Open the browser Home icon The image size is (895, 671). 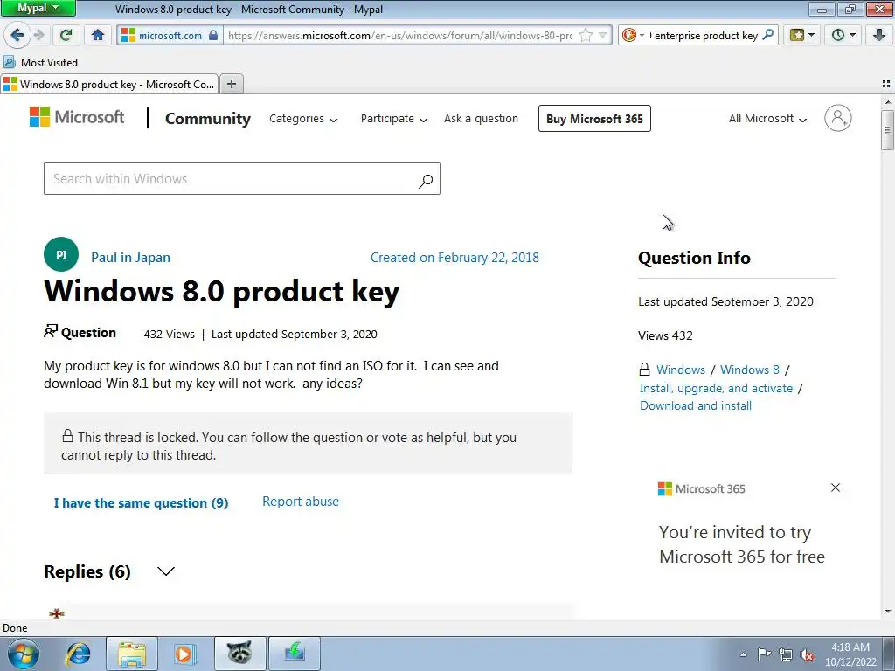pyautogui.click(x=98, y=35)
